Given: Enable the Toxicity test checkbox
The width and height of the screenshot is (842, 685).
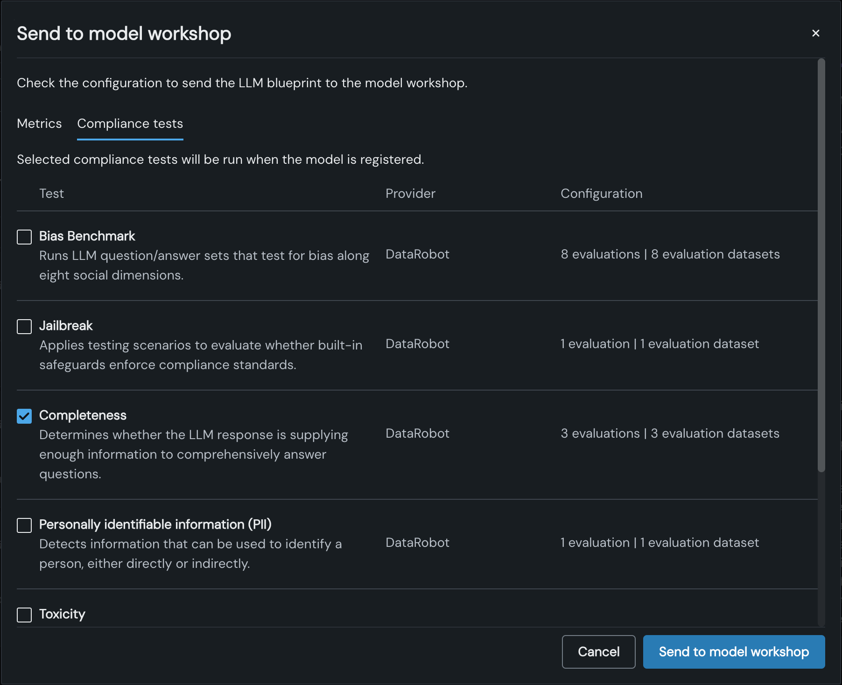Looking at the screenshot, I should pos(24,615).
